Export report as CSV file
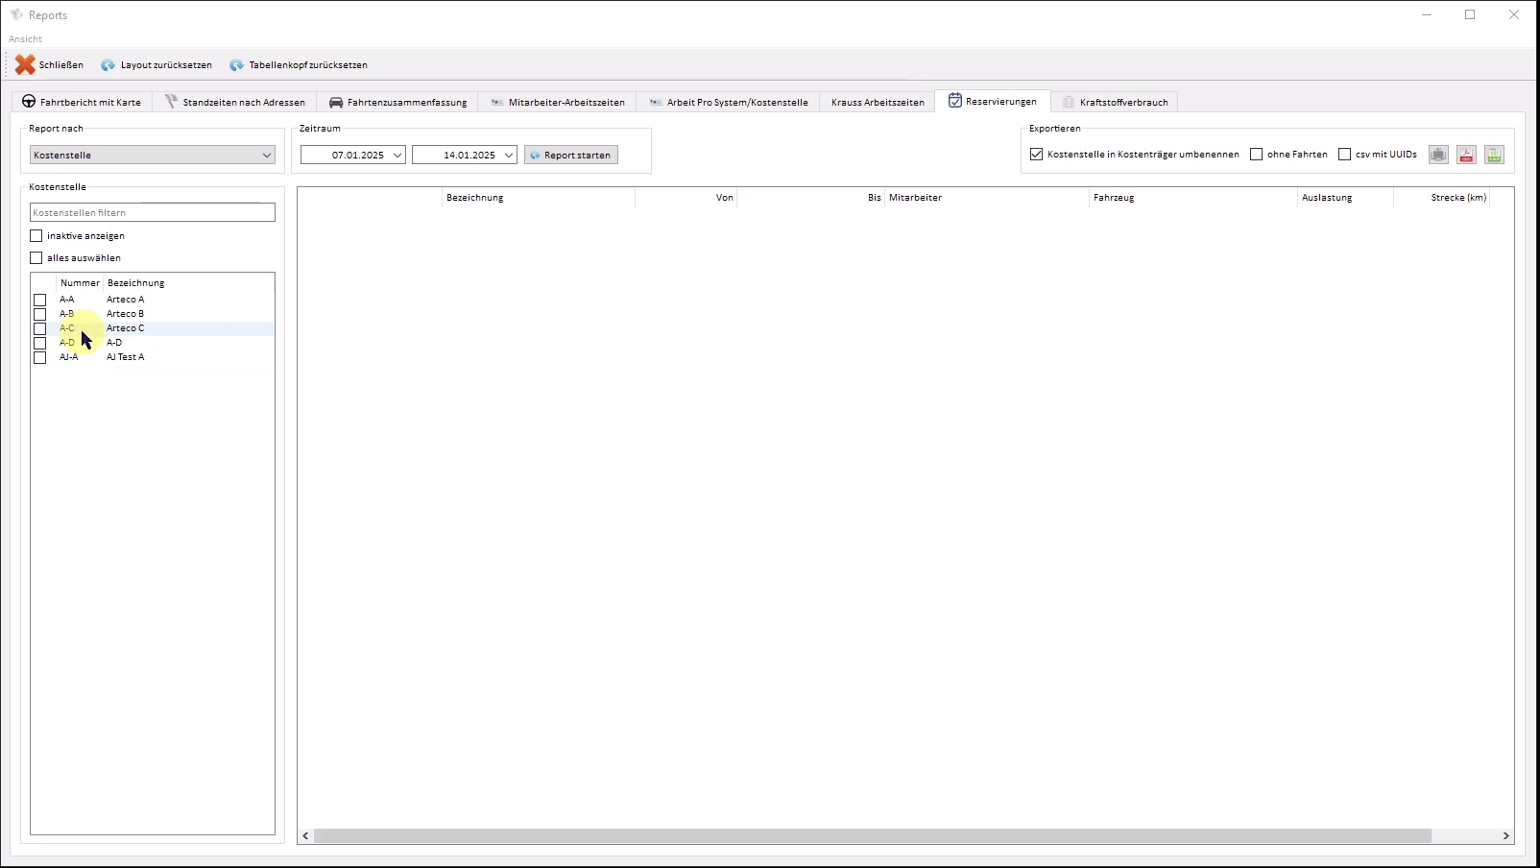The height and width of the screenshot is (868, 1540). click(x=1494, y=155)
